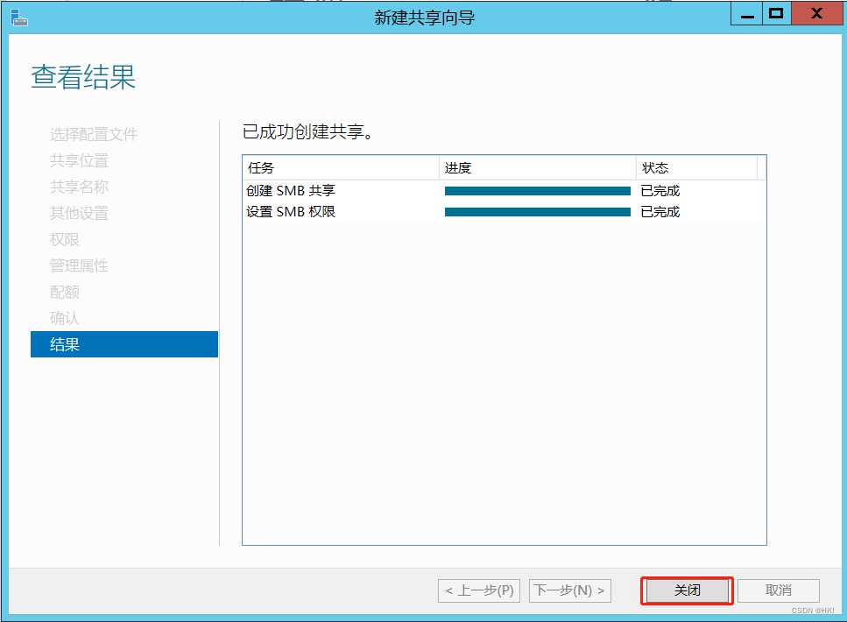Click the 下一步(N) button
This screenshot has height=622, width=847.
click(x=570, y=590)
